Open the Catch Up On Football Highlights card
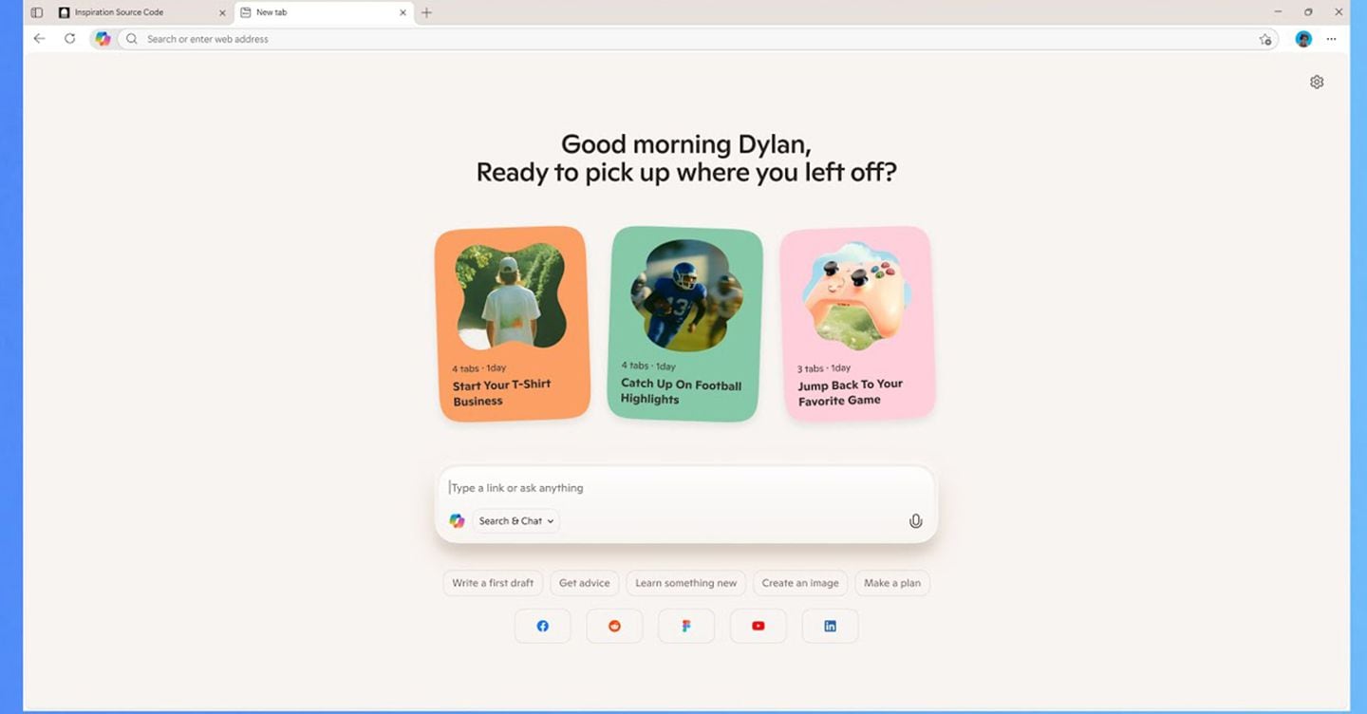Screen dimensions: 1367x714 pos(684,323)
